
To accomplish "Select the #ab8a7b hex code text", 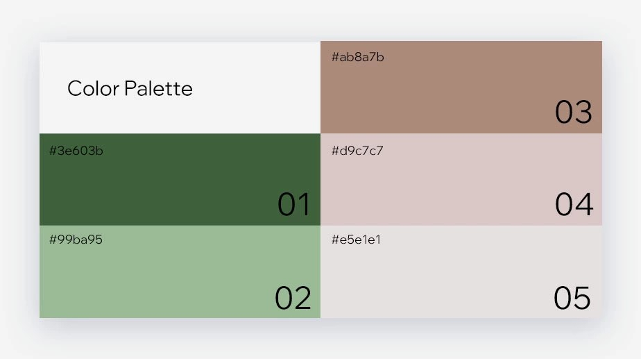I will coord(358,57).
